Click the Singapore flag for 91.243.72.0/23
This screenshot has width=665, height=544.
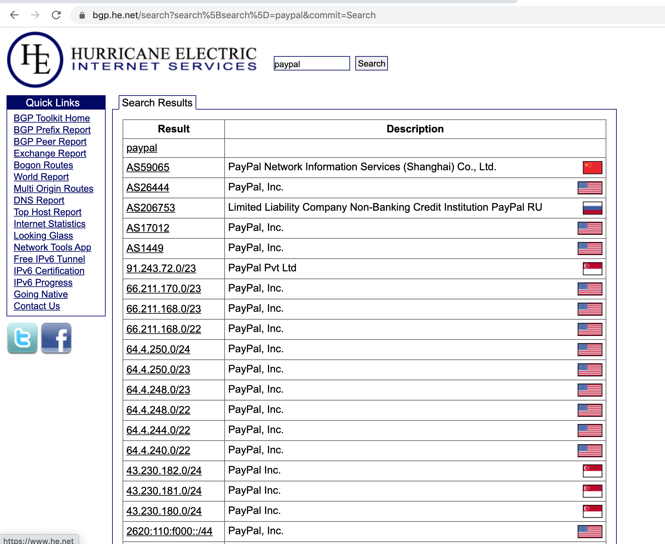tap(592, 269)
